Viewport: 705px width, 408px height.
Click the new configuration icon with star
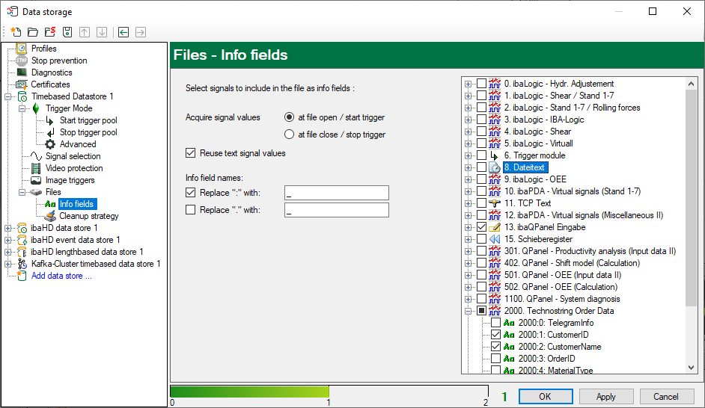[x=16, y=32]
